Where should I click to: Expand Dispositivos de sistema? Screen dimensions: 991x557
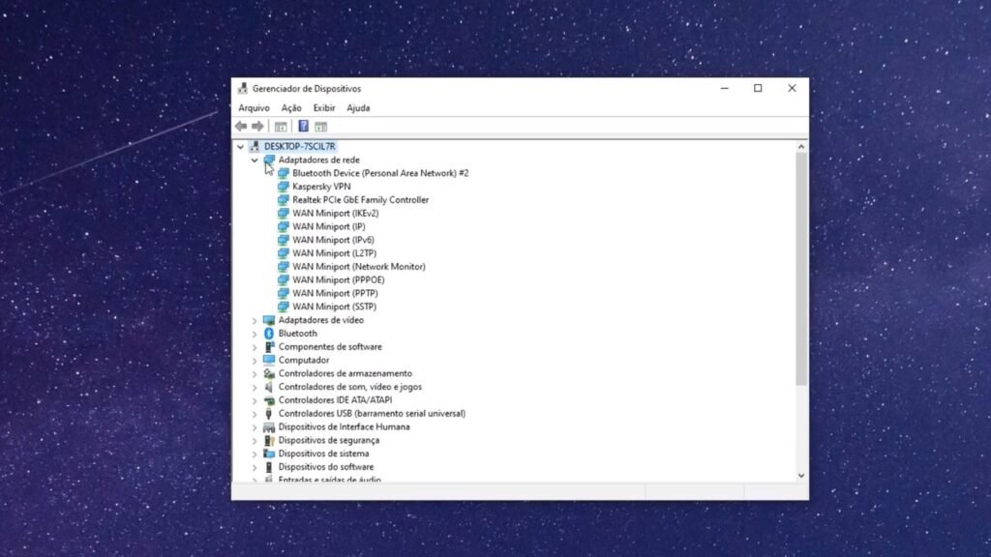pos(255,454)
